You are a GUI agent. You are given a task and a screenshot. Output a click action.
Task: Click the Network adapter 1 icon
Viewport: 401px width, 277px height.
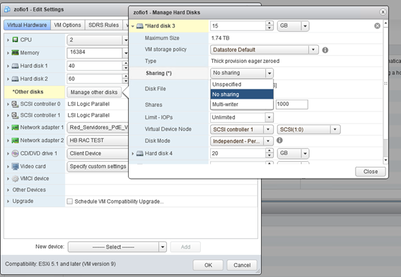coord(16,127)
